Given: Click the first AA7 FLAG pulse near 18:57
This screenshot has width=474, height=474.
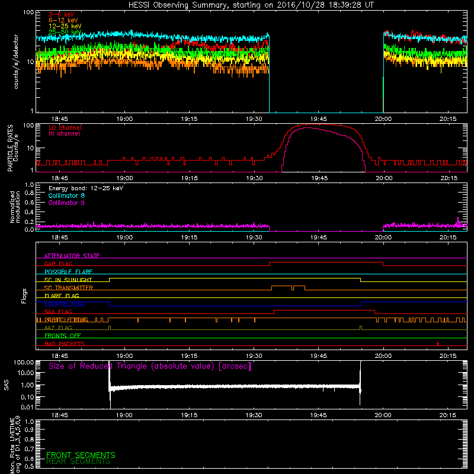Looking at the screenshot, I should [110, 328].
